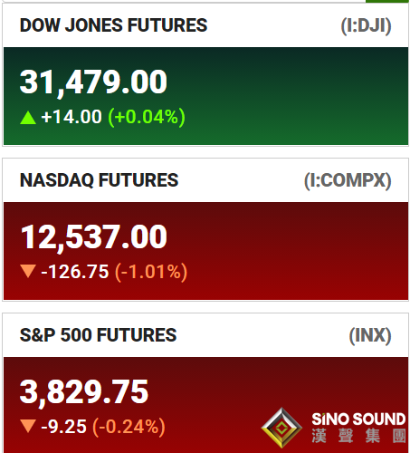Open the S&P 500 Futures heading

click(x=98, y=335)
